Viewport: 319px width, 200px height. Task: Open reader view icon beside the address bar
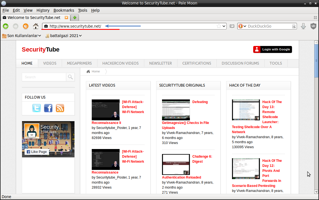(232, 26)
